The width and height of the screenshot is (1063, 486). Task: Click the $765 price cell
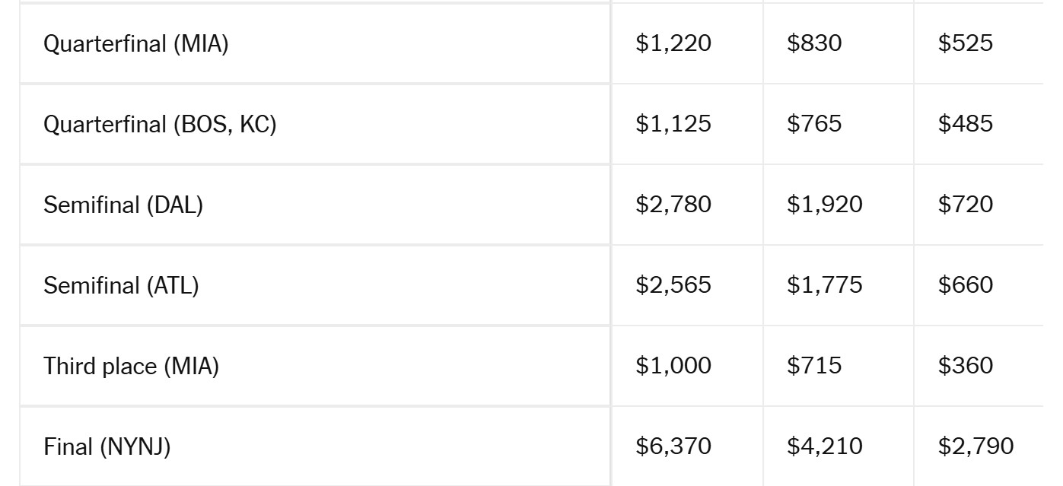click(814, 124)
